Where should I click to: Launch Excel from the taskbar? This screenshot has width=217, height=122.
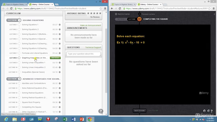click(65, 119)
